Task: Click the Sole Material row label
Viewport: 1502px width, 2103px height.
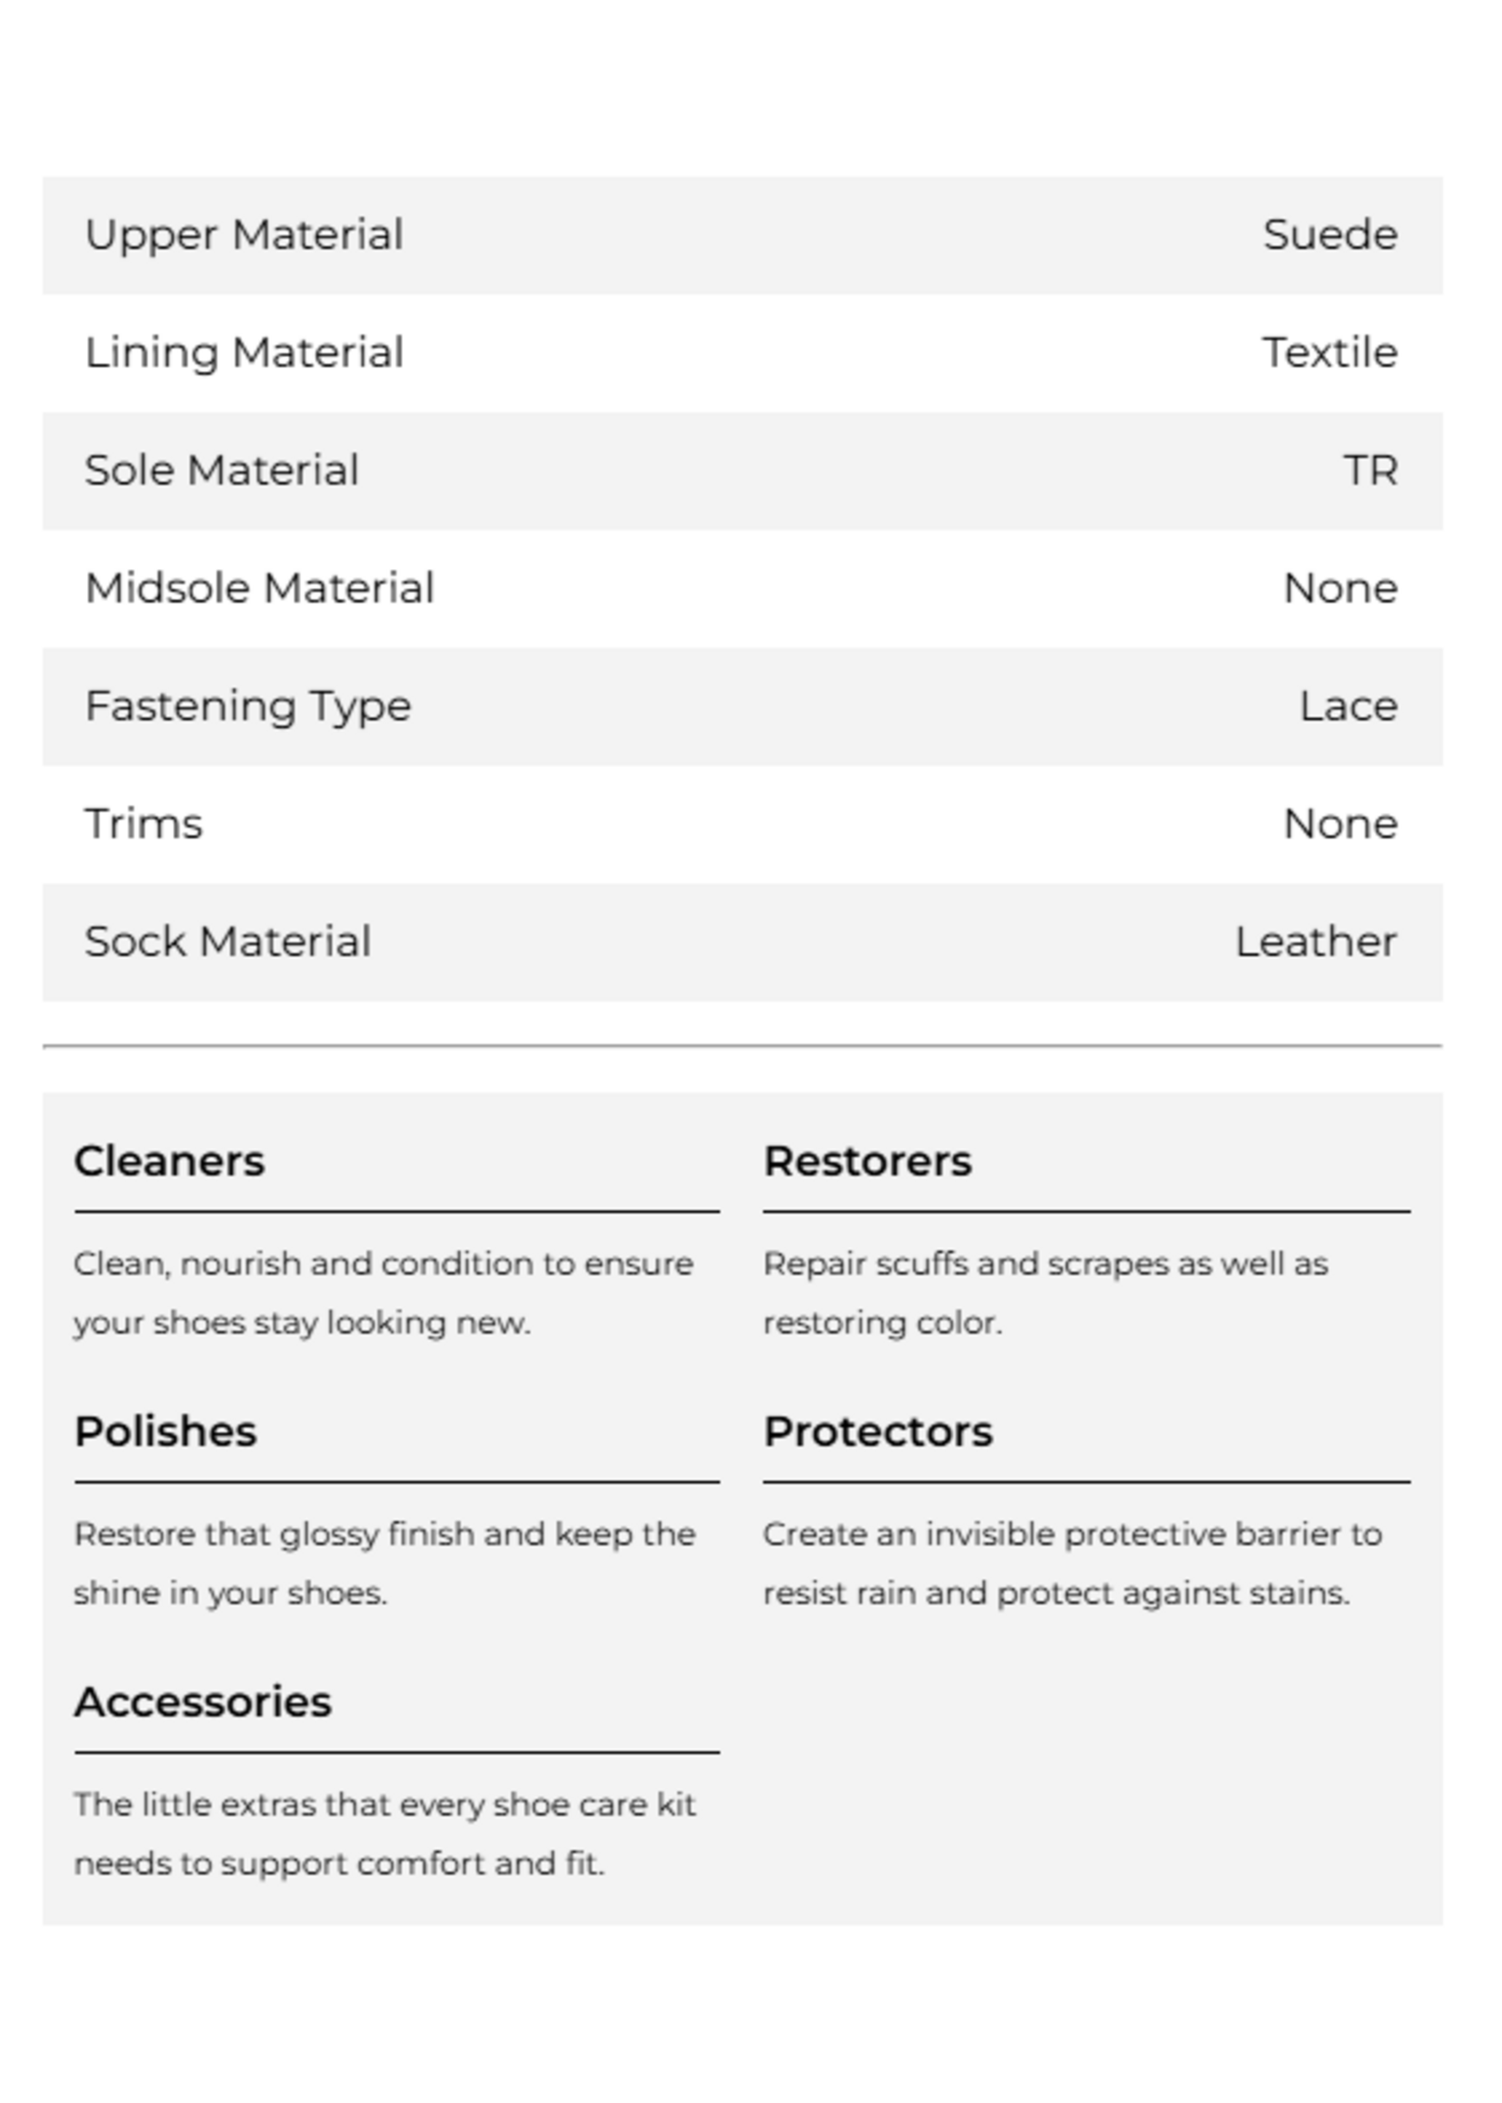Action: coord(222,471)
